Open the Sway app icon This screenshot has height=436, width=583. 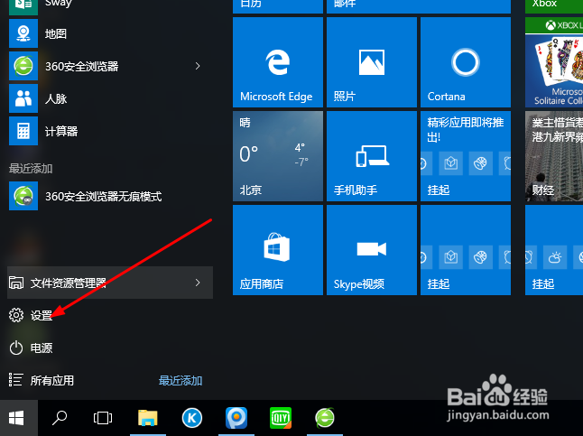(x=23, y=6)
